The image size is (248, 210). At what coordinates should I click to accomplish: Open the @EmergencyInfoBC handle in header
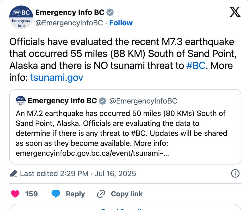pyautogui.click(x=69, y=23)
